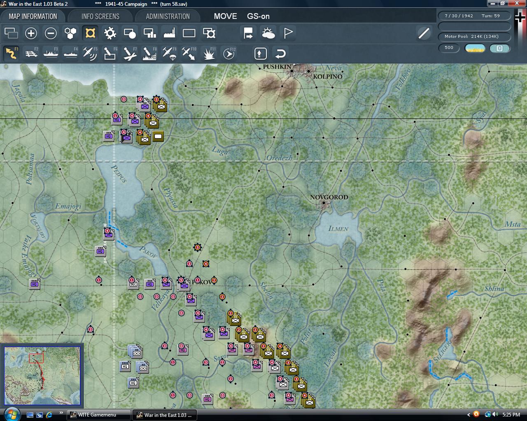The height and width of the screenshot is (421, 527).
Task: Click the rectangle with bars toolbar icon
Action: click(x=149, y=33)
